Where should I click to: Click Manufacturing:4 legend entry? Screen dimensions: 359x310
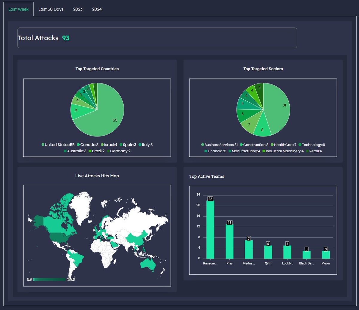tap(244, 151)
